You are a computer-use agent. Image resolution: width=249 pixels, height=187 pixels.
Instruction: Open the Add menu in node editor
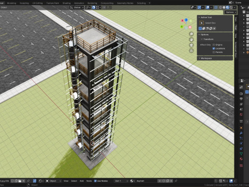click(82, 181)
